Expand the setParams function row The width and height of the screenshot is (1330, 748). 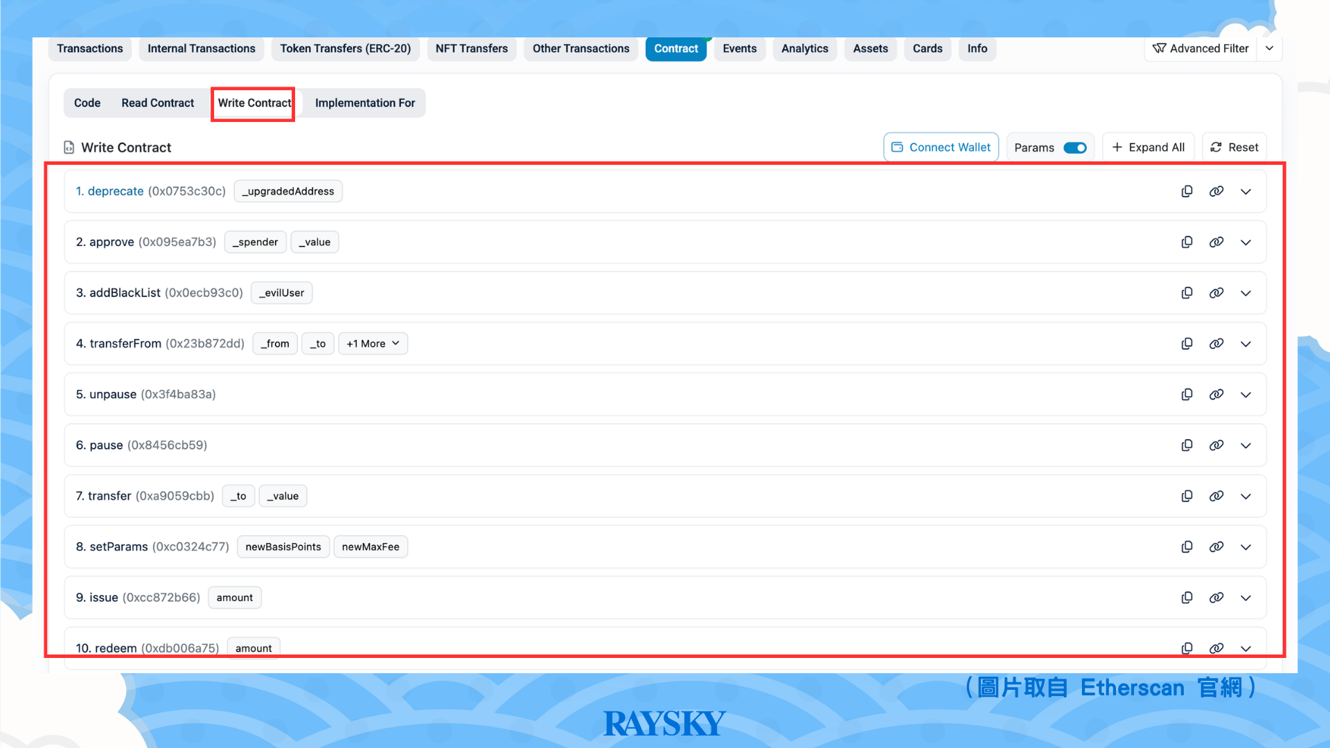click(1245, 547)
